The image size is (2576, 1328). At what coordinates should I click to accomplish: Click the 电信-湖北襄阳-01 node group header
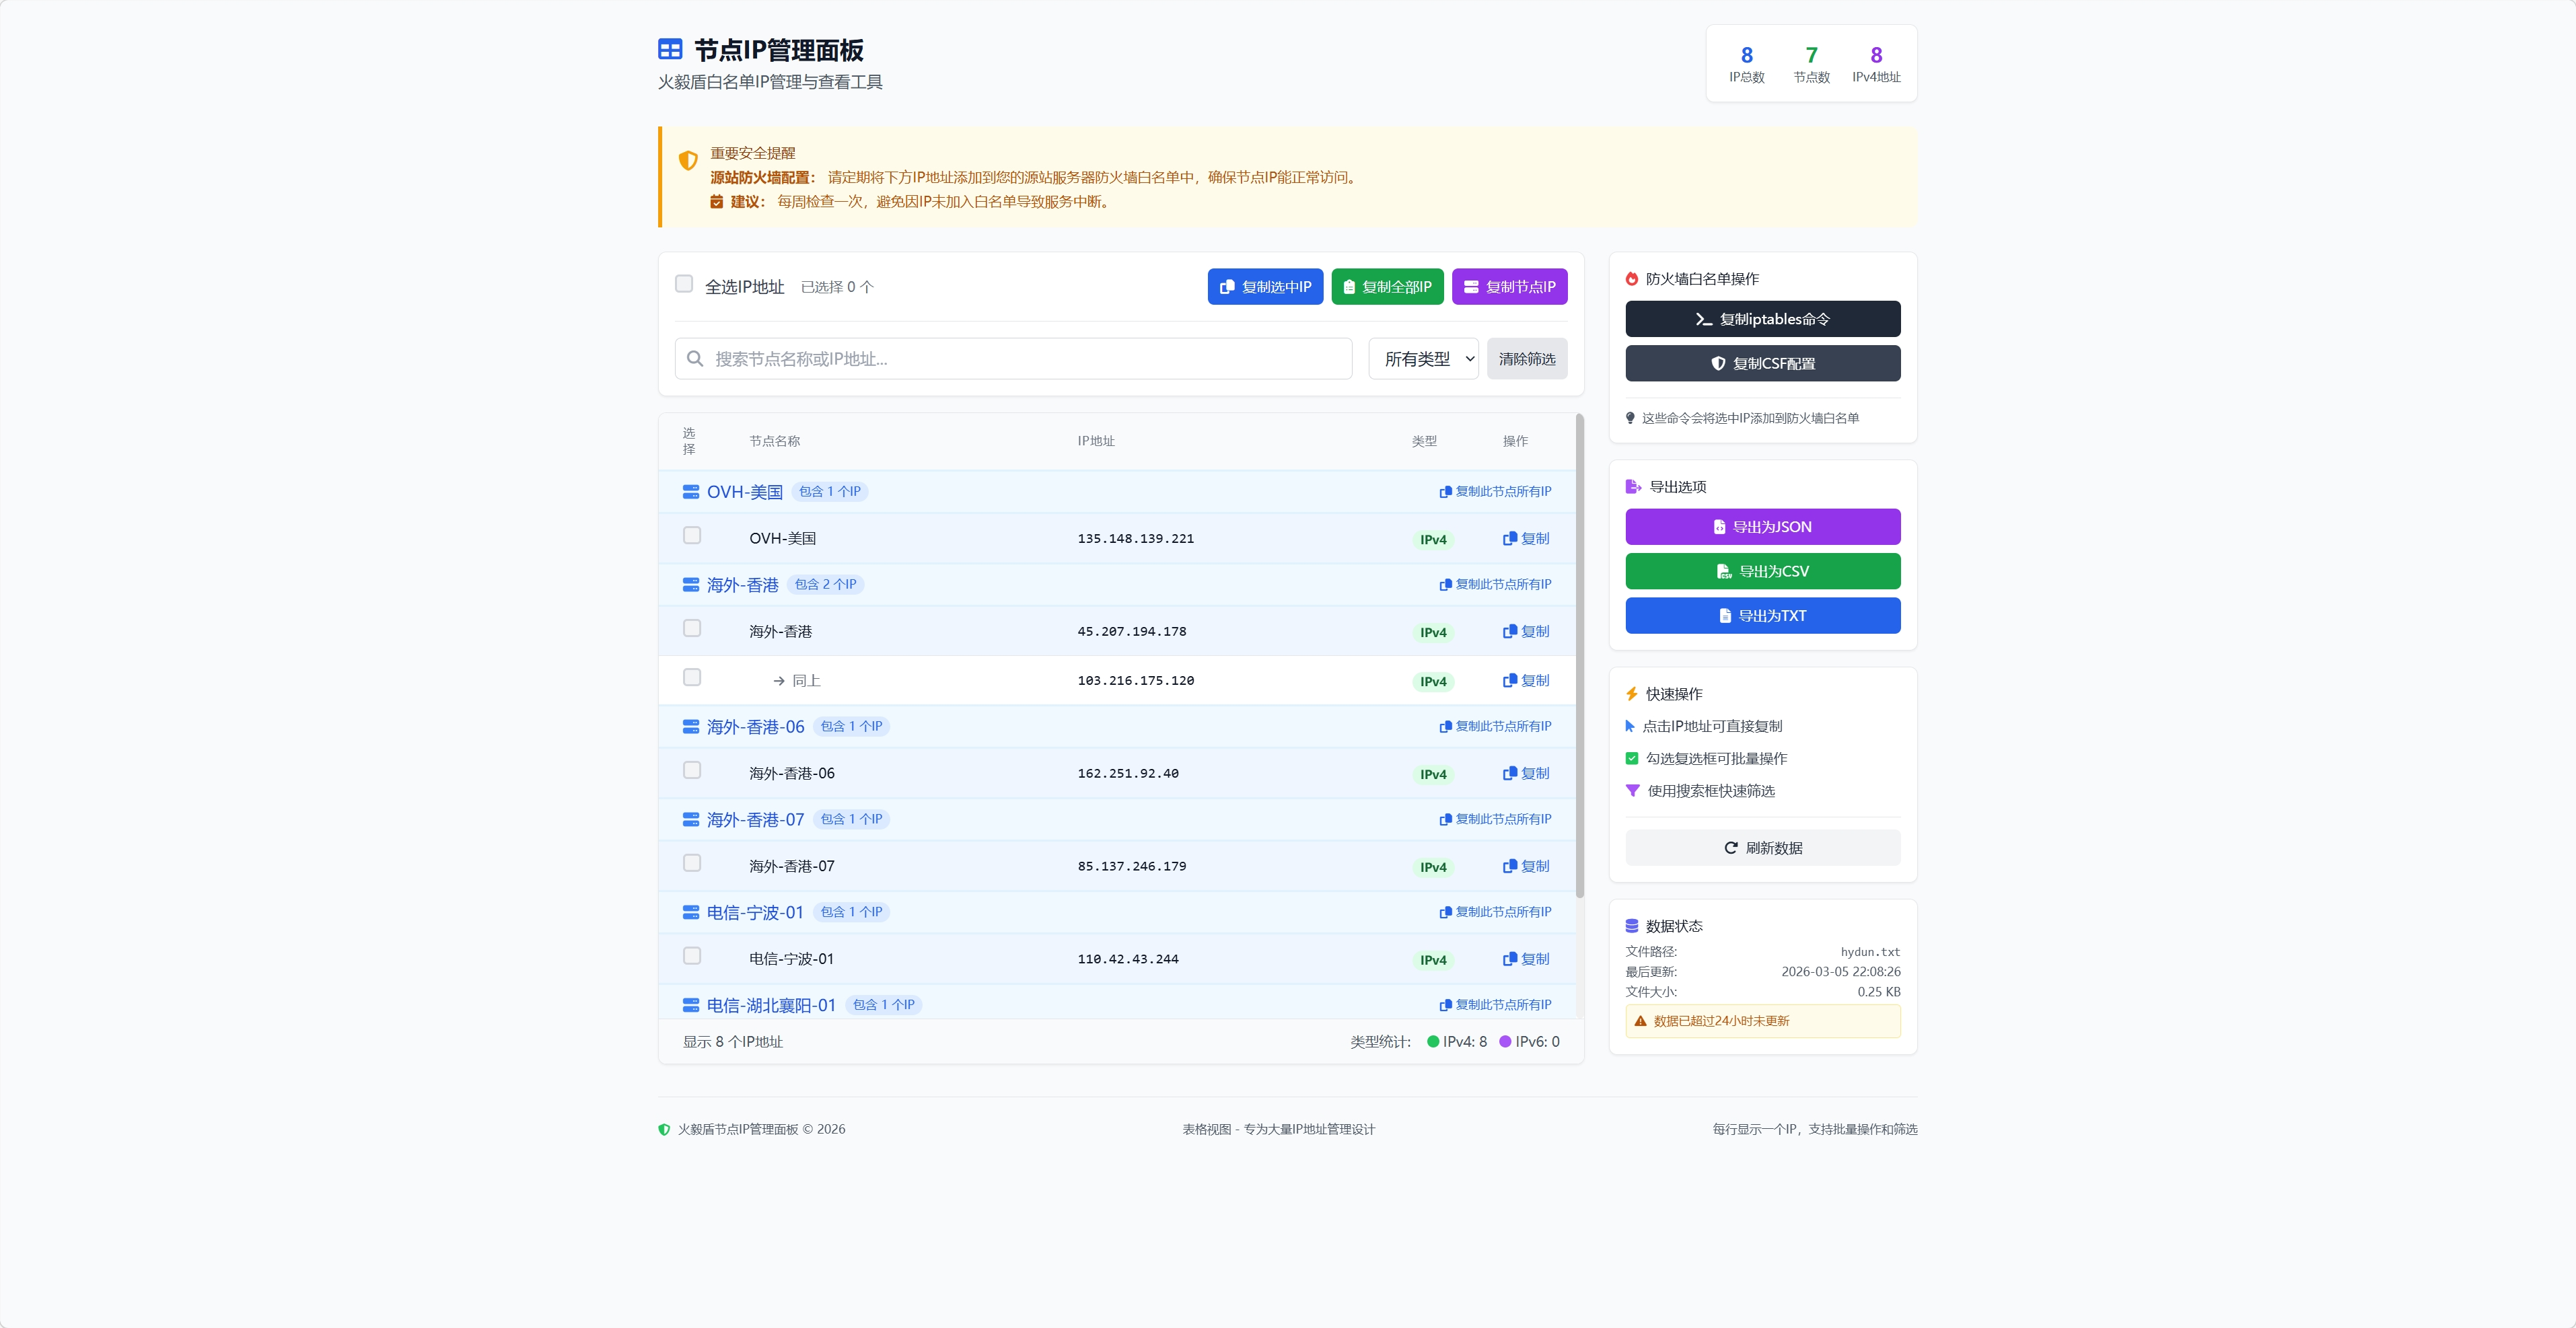pos(771,1005)
